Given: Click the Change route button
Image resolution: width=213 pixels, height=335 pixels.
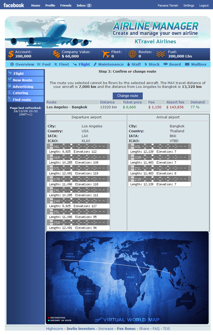Looking at the screenshot, I should [x=127, y=96].
